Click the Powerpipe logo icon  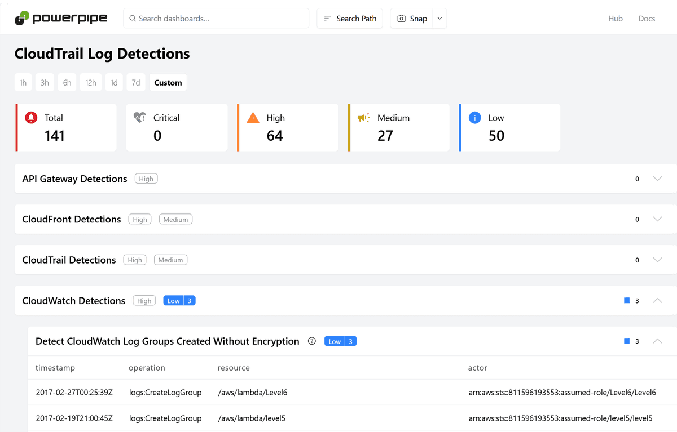(22, 18)
